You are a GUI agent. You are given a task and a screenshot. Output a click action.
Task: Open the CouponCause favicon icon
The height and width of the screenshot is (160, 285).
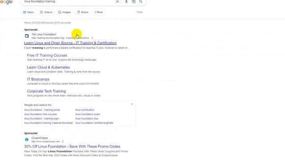tap(27, 140)
